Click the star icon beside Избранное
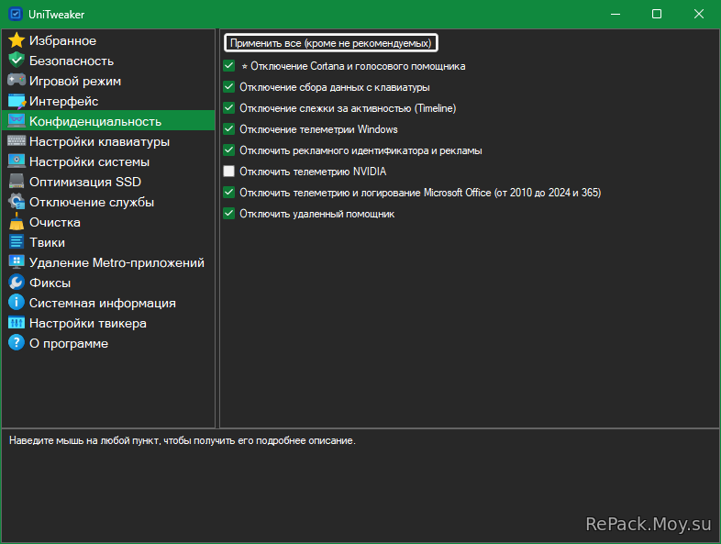This screenshot has width=721, height=544. (x=16, y=40)
